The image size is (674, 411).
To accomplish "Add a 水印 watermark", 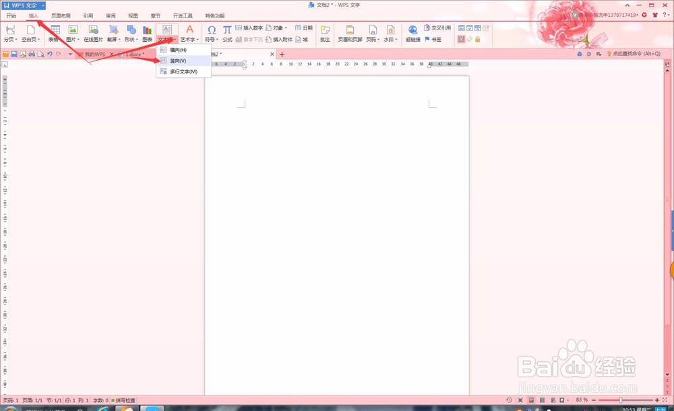I will coord(390,33).
